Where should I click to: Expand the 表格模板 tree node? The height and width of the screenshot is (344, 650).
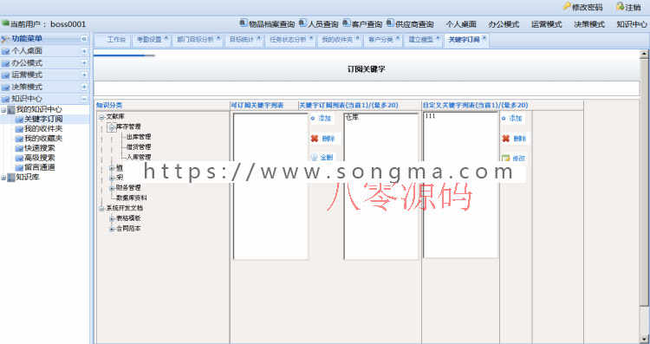(x=112, y=218)
